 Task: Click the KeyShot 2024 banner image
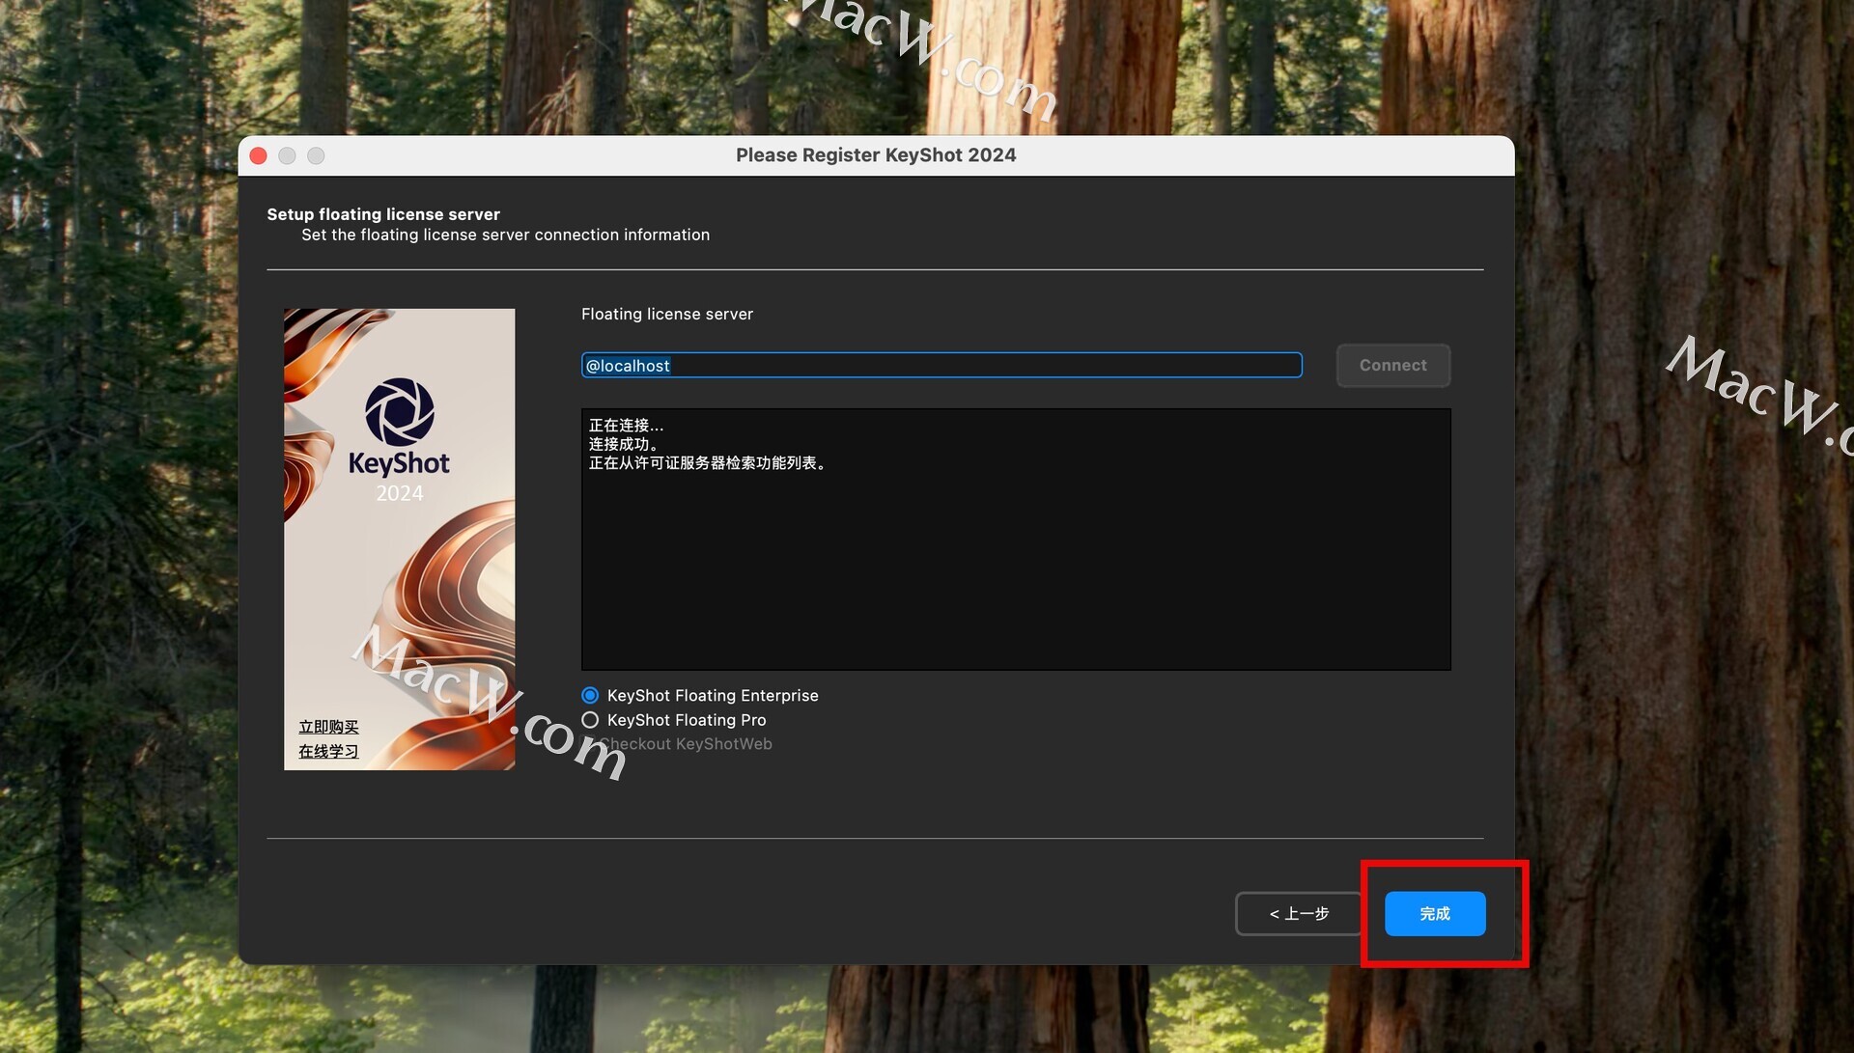399,539
